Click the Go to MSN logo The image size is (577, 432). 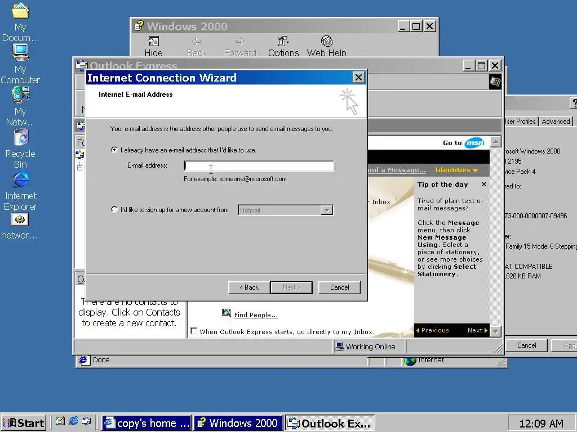[x=474, y=143]
